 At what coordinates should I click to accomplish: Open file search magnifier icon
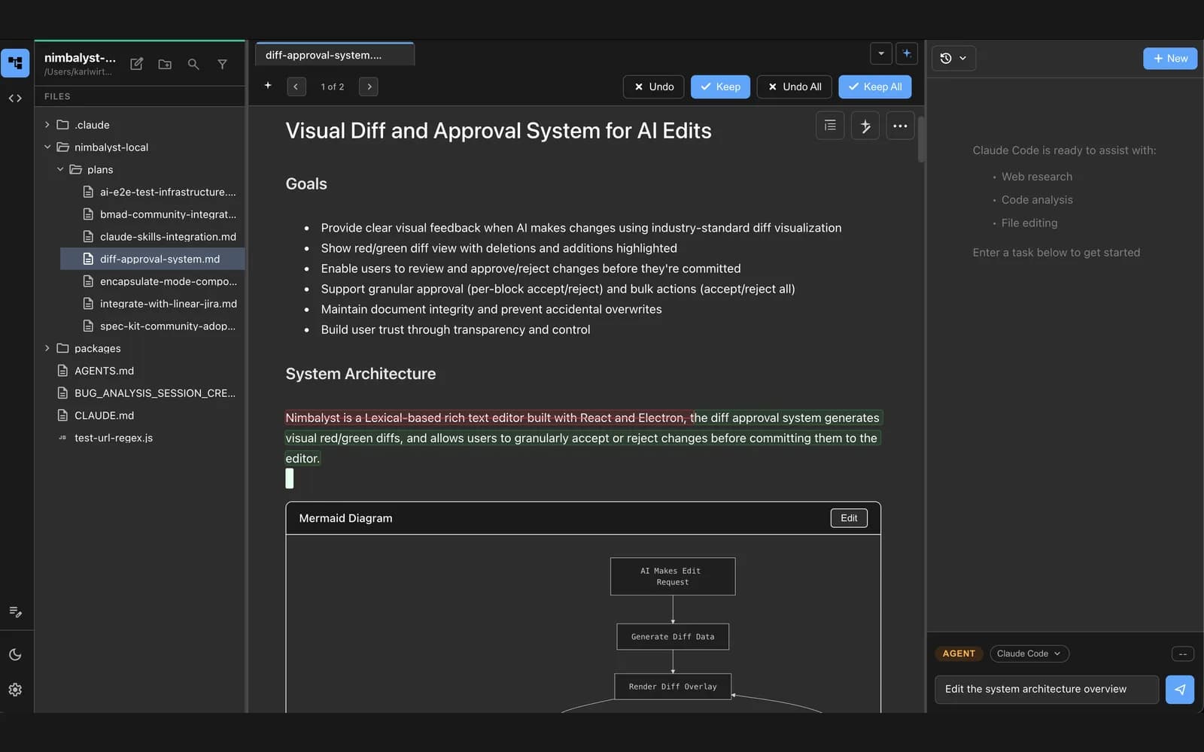click(193, 64)
